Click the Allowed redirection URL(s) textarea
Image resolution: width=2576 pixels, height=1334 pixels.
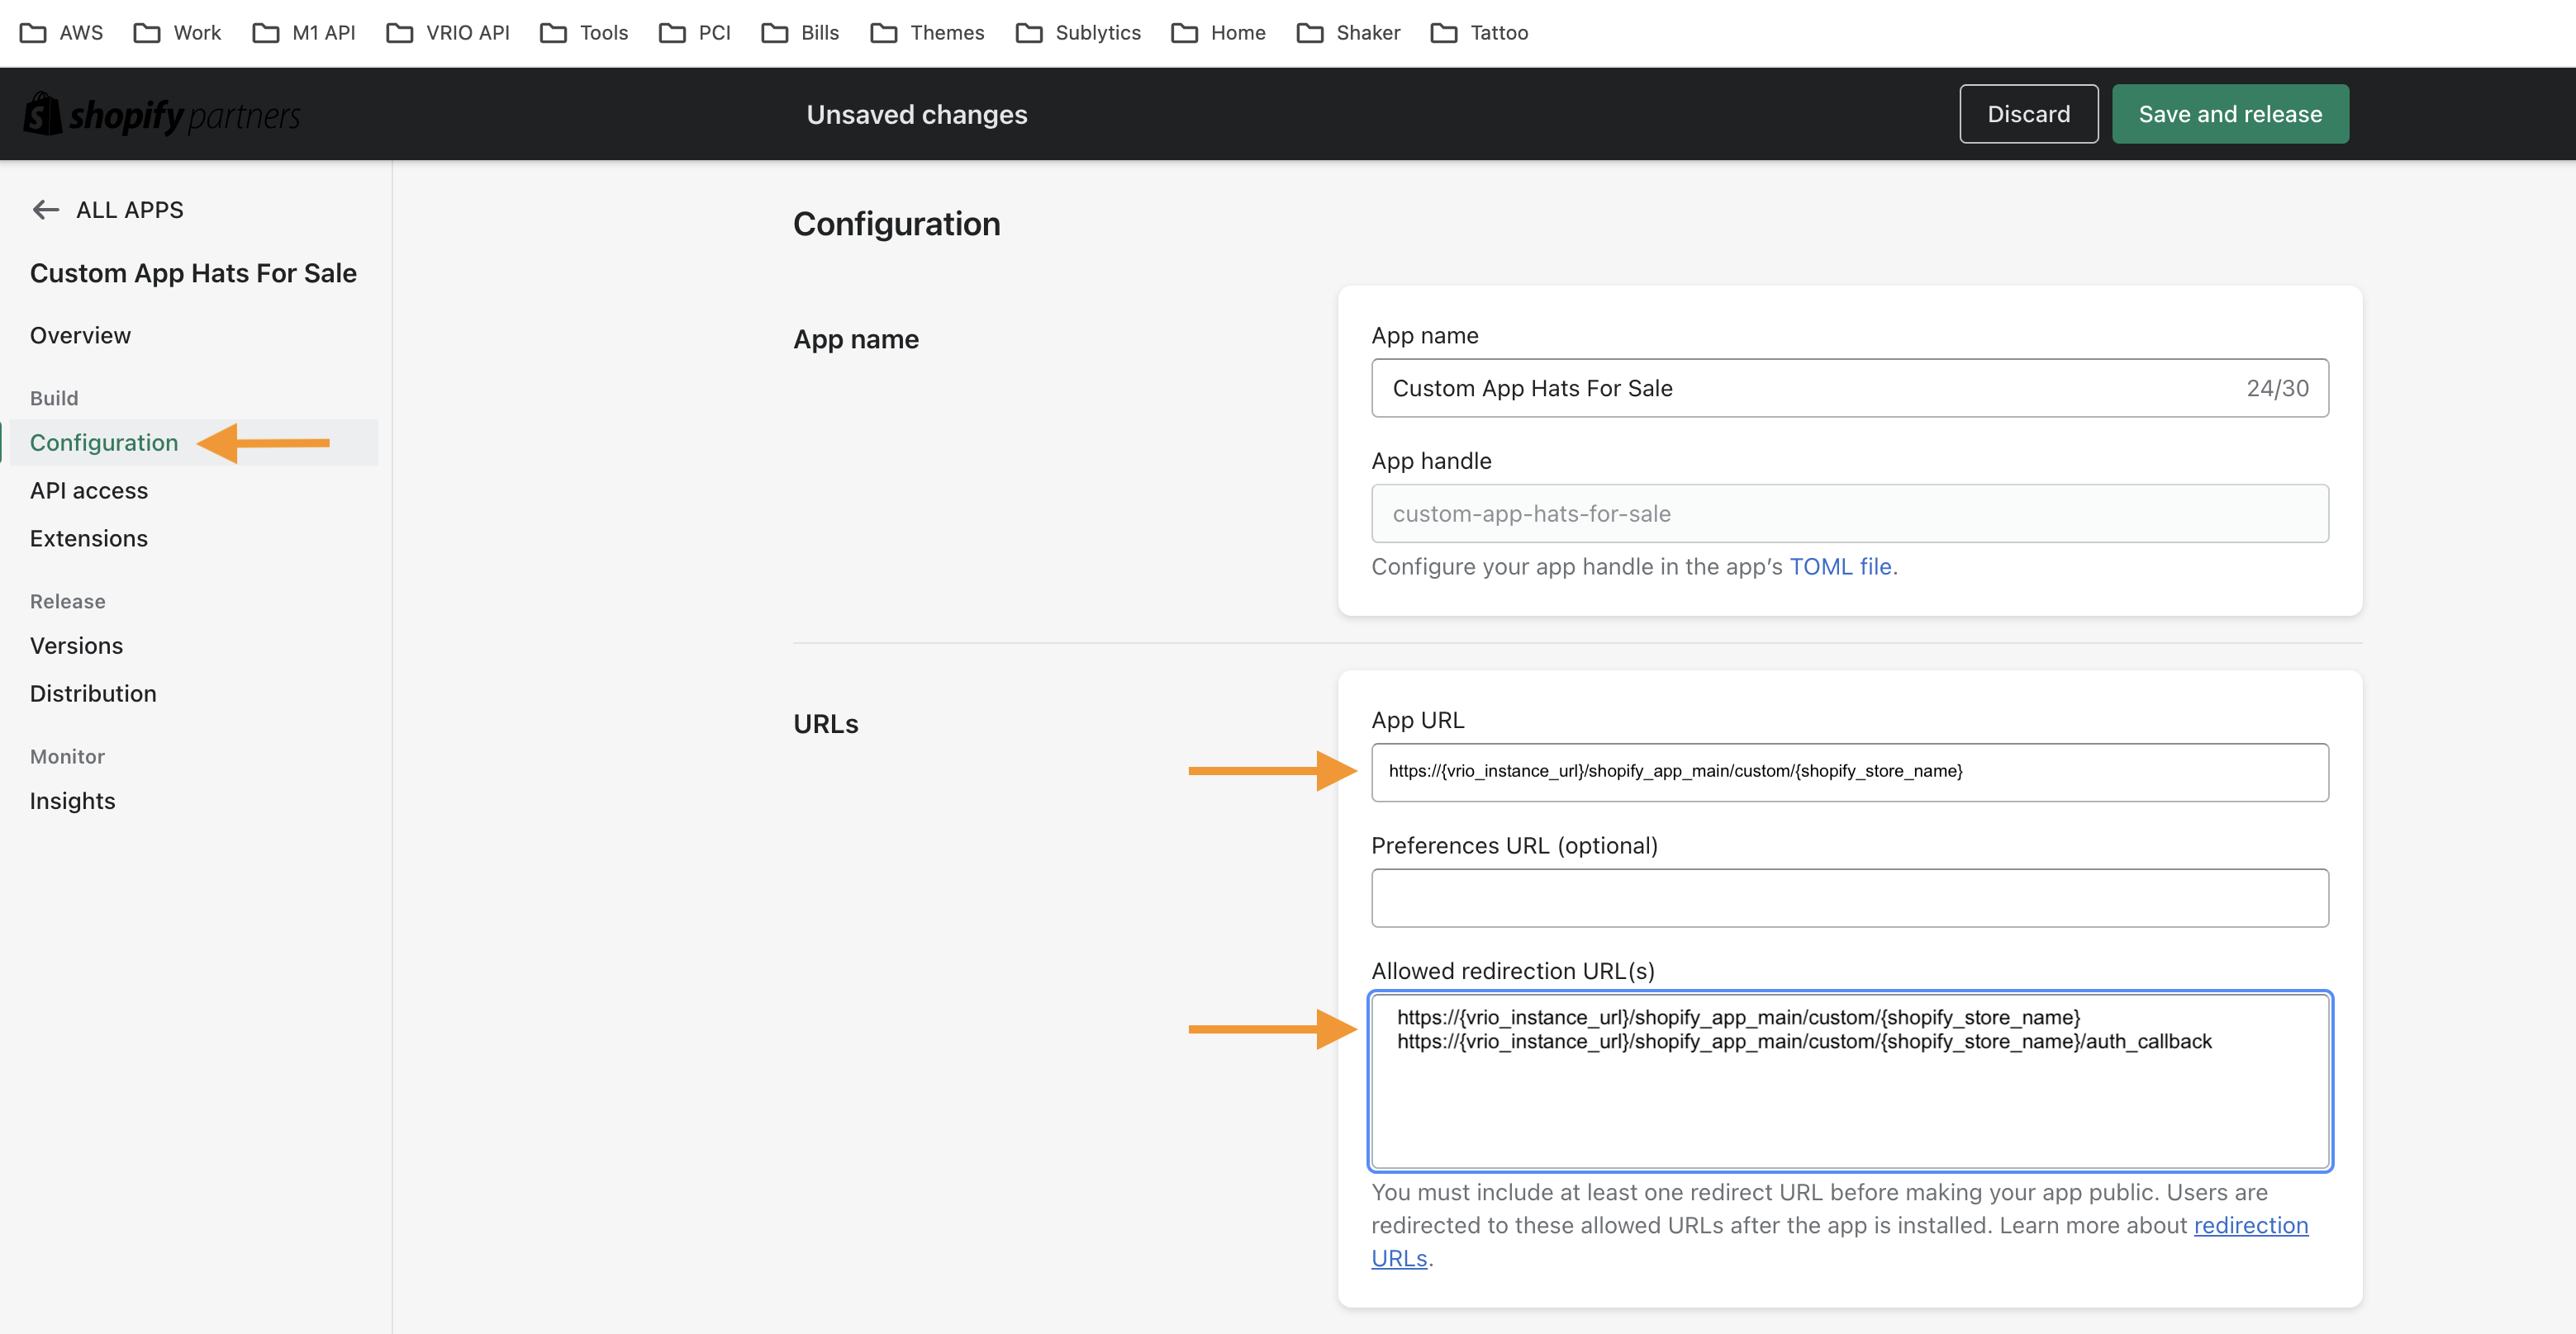point(1850,1081)
